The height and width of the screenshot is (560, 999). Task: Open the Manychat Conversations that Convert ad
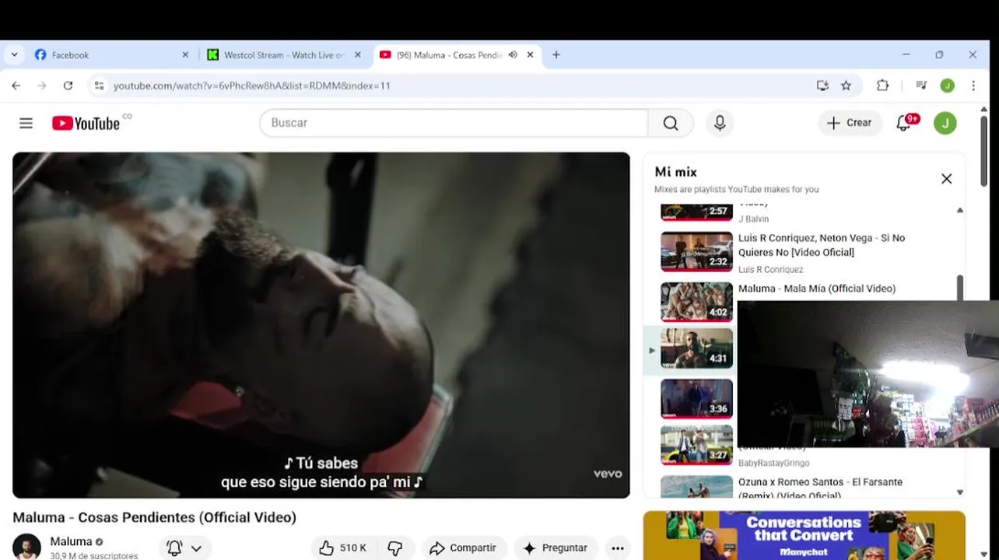(804, 535)
